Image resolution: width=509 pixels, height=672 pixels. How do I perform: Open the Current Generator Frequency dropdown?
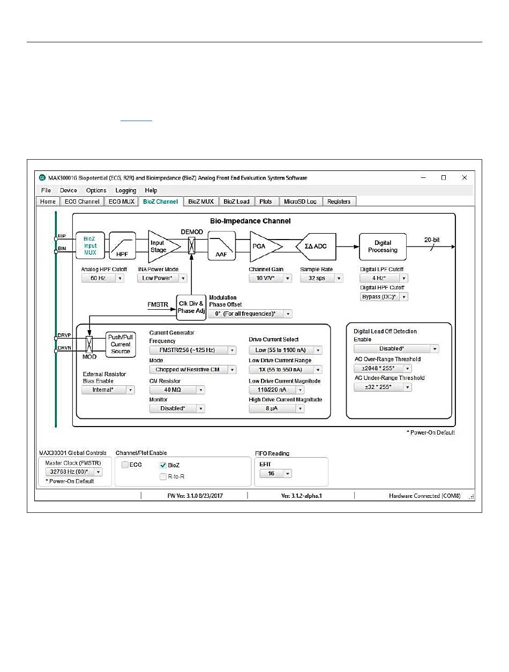(x=193, y=350)
